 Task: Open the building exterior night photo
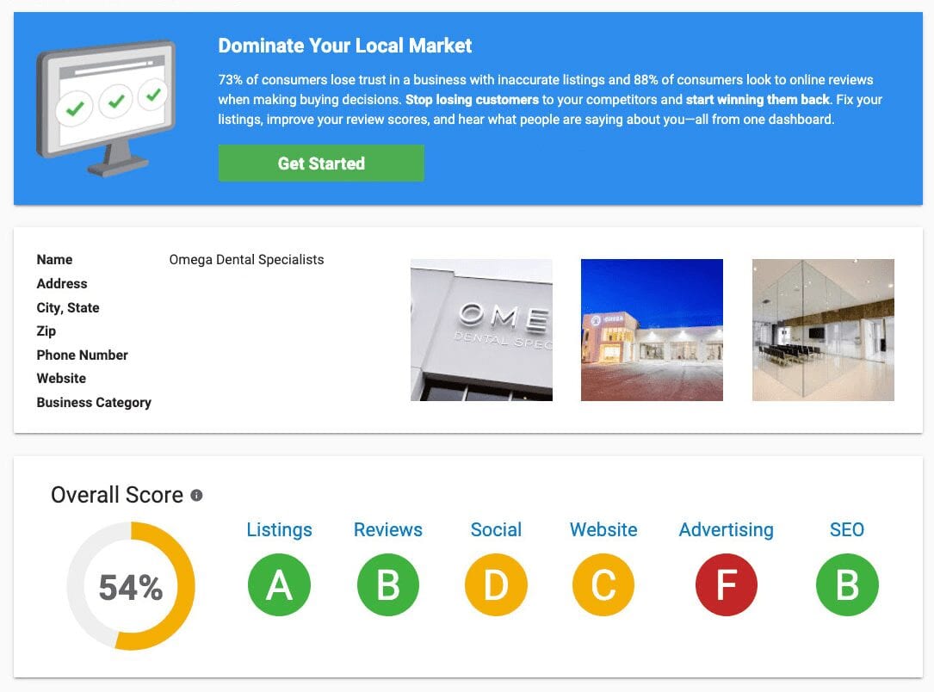pyautogui.click(x=652, y=330)
